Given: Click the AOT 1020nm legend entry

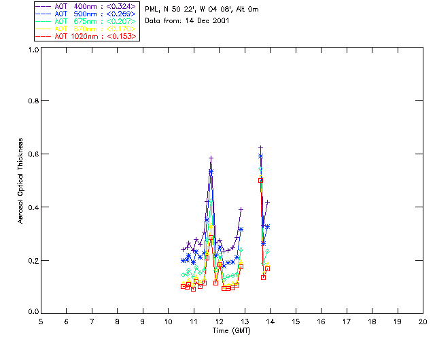Looking at the screenshot, I should coord(86,36).
